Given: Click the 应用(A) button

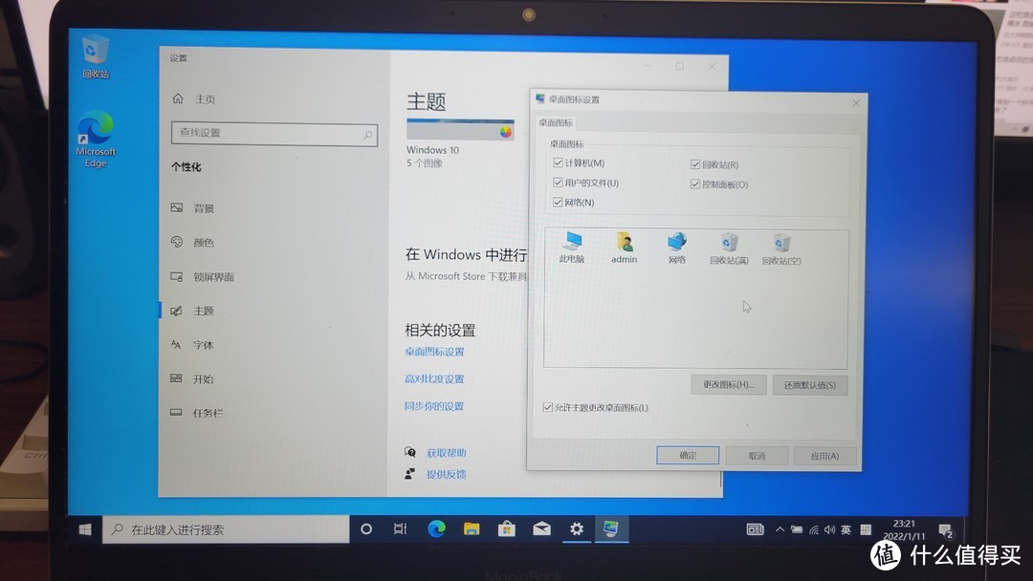Looking at the screenshot, I should 824,456.
